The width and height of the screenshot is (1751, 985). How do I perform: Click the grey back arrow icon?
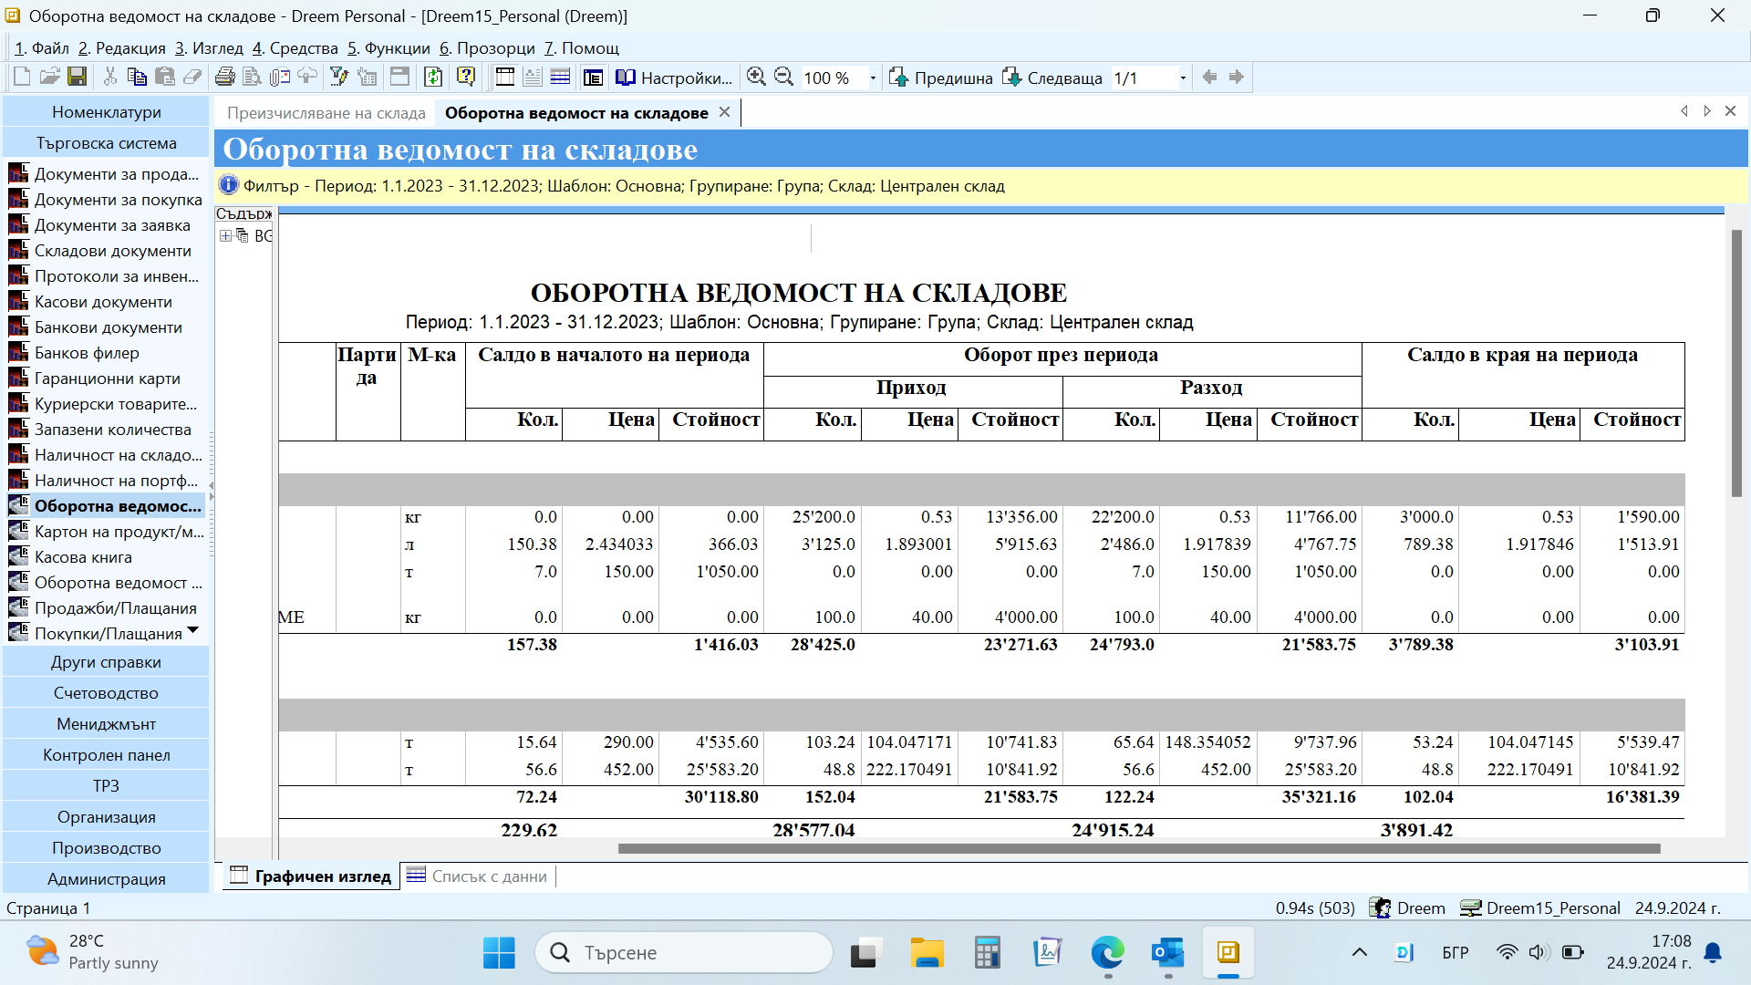[x=1209, y=78]
